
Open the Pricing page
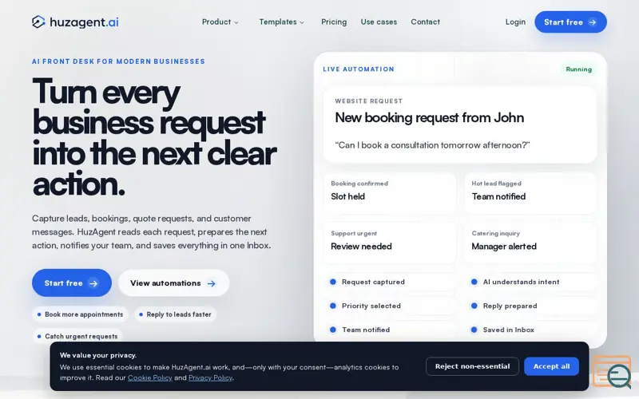pyautogui.click(x=334, y=22)
